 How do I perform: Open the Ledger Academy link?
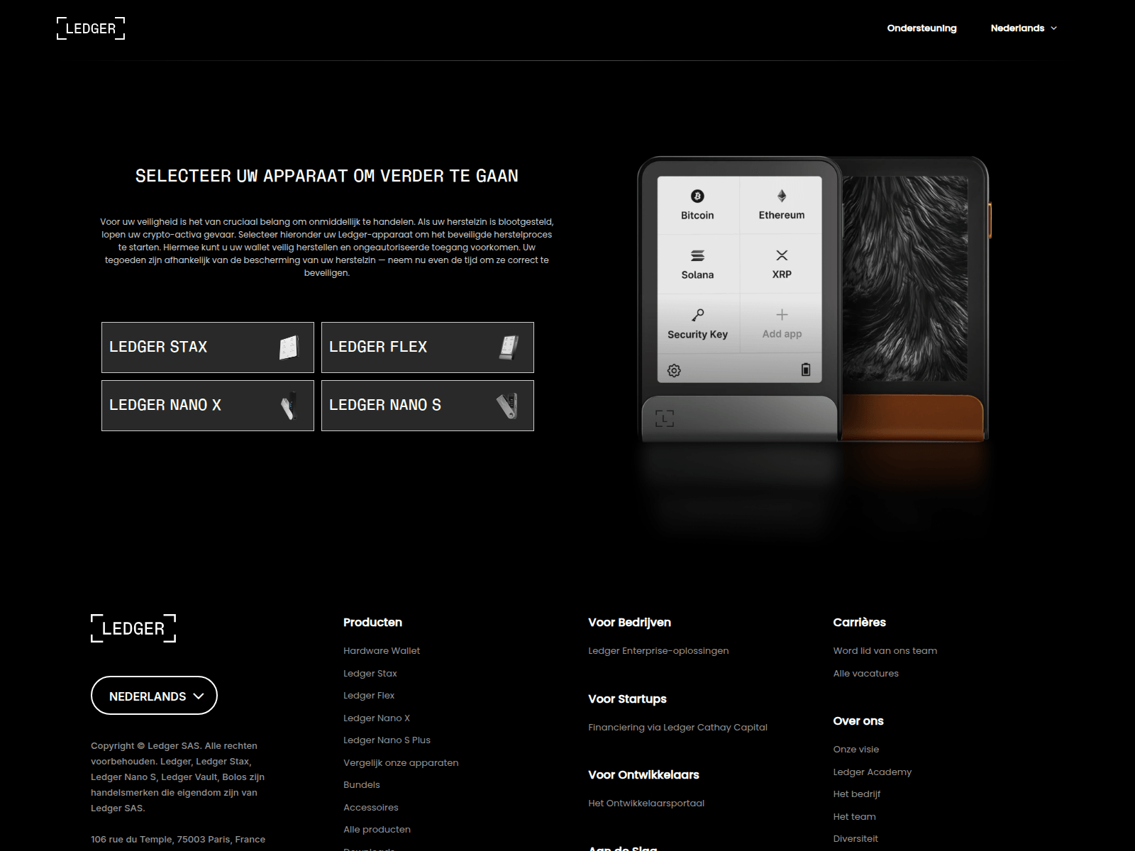click(872, 772)
